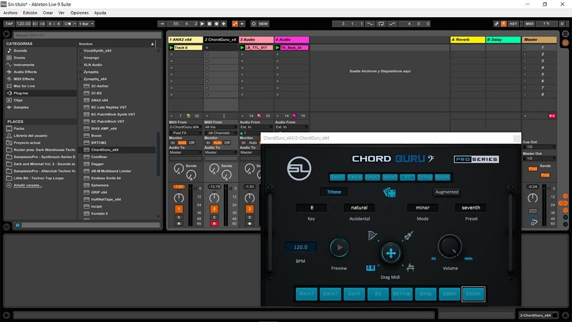The width and height of the screenshot is (572, 322).
Task: Click the Follow arrow button in transport
Action: tap(162, 23)
